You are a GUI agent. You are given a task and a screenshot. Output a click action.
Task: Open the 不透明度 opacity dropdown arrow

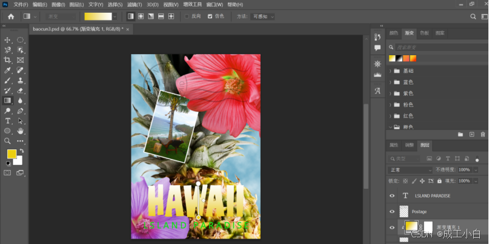point(476,170)
